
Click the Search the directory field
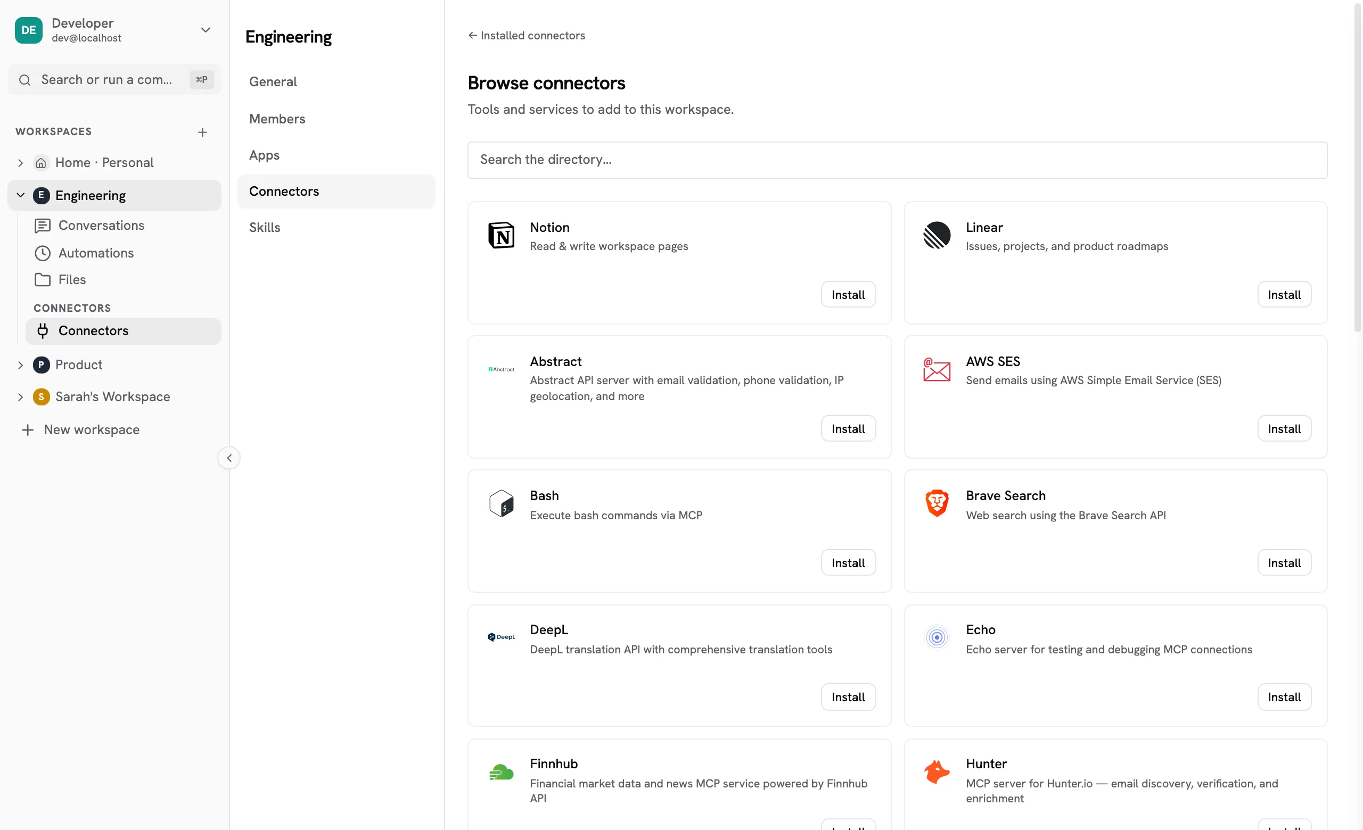[897, 160]
